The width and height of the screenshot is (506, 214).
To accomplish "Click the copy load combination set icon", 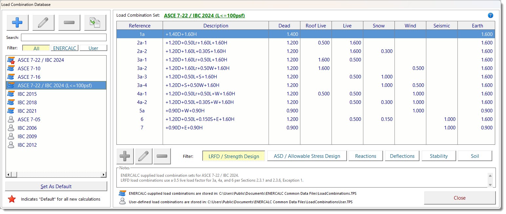I will tap(95, 23).
